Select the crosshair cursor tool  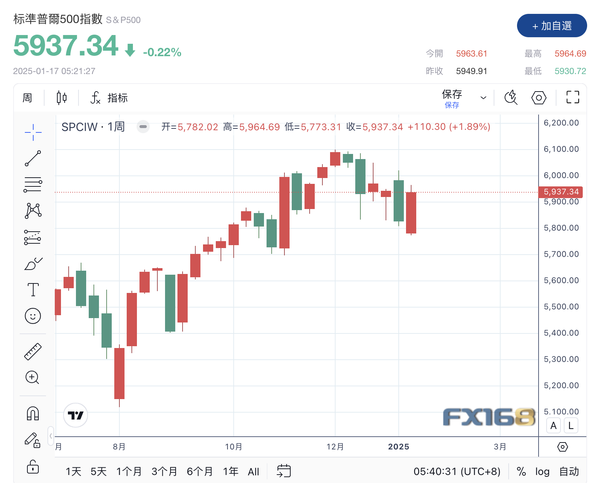[x=33, y=132]
